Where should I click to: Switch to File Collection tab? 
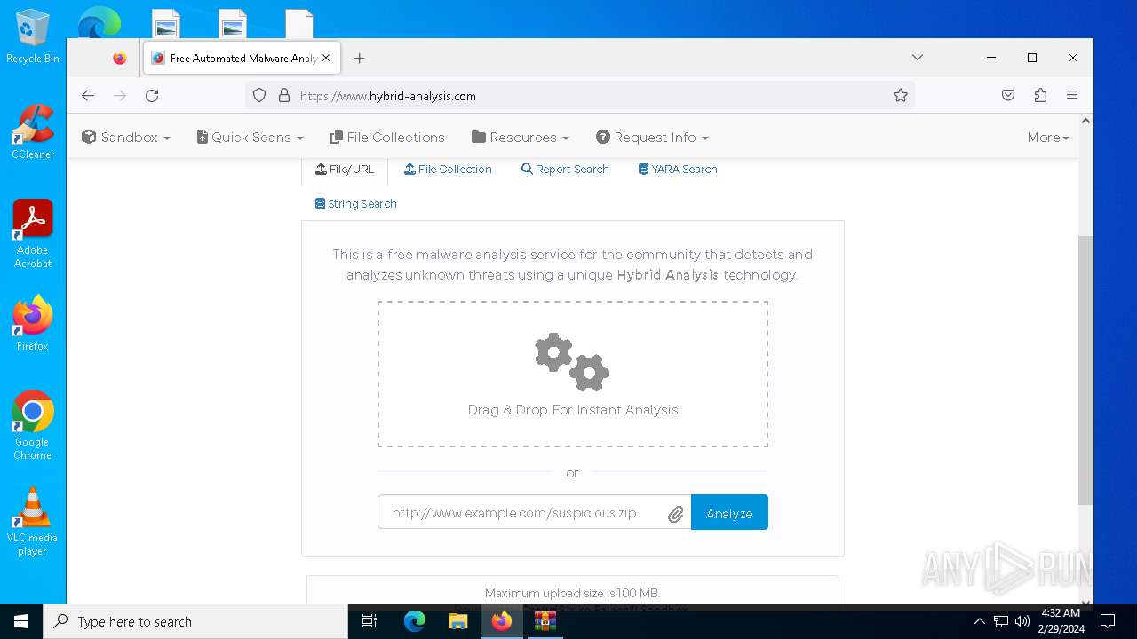click(448, 170)
